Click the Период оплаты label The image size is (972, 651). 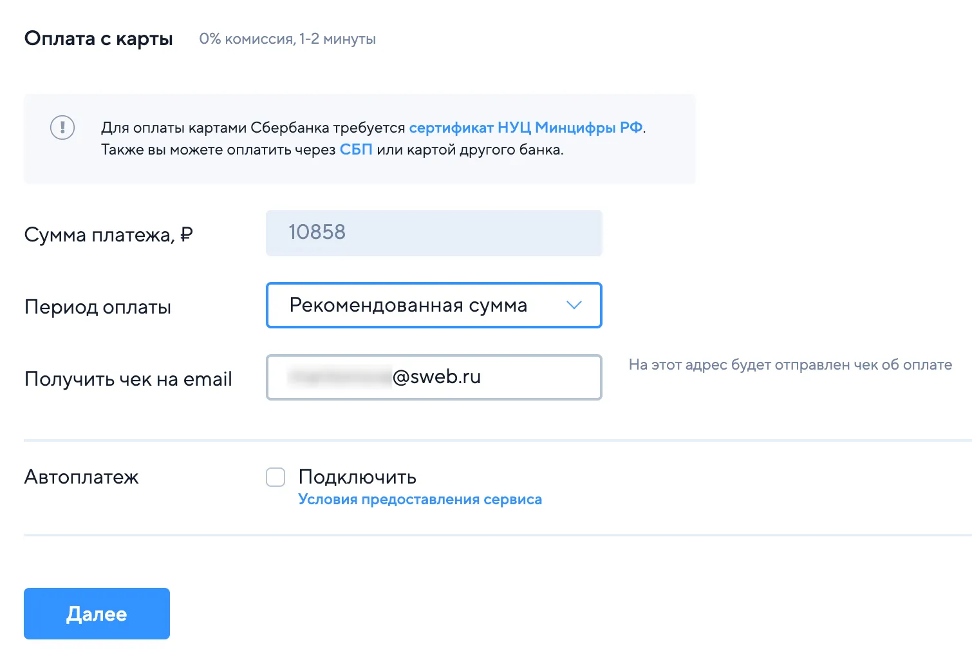coord(98,307)
